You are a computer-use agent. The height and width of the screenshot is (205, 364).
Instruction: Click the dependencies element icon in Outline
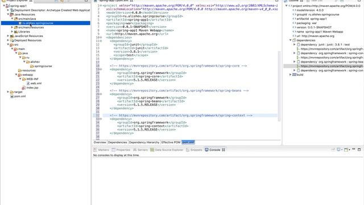pos(295,40)
